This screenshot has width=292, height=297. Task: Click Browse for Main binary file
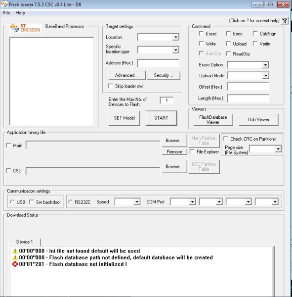click(x=174, y=141)
